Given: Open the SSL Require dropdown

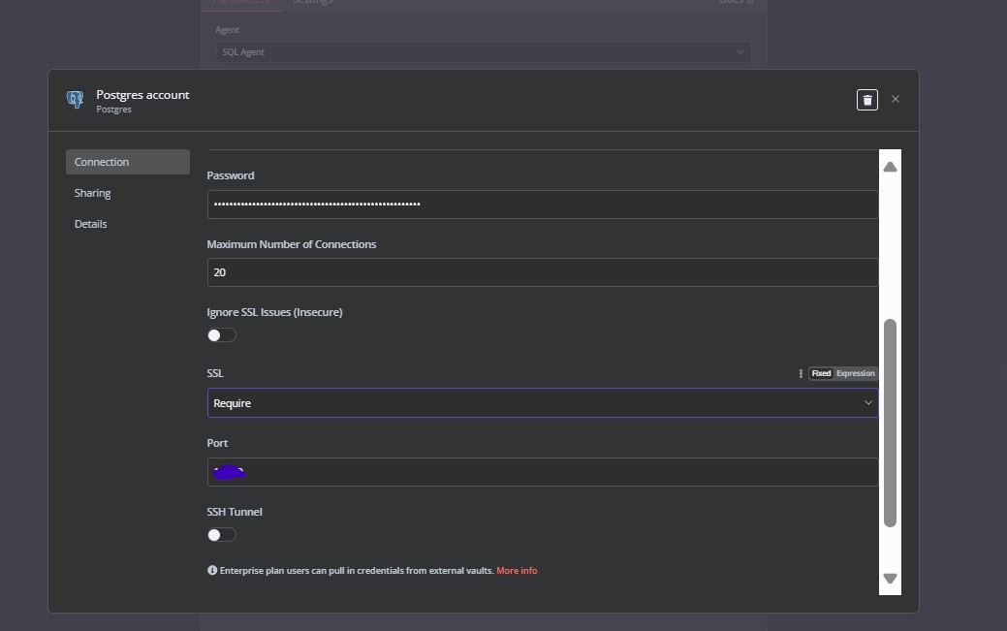Looking at the screenshot, I should coord(543,403).
